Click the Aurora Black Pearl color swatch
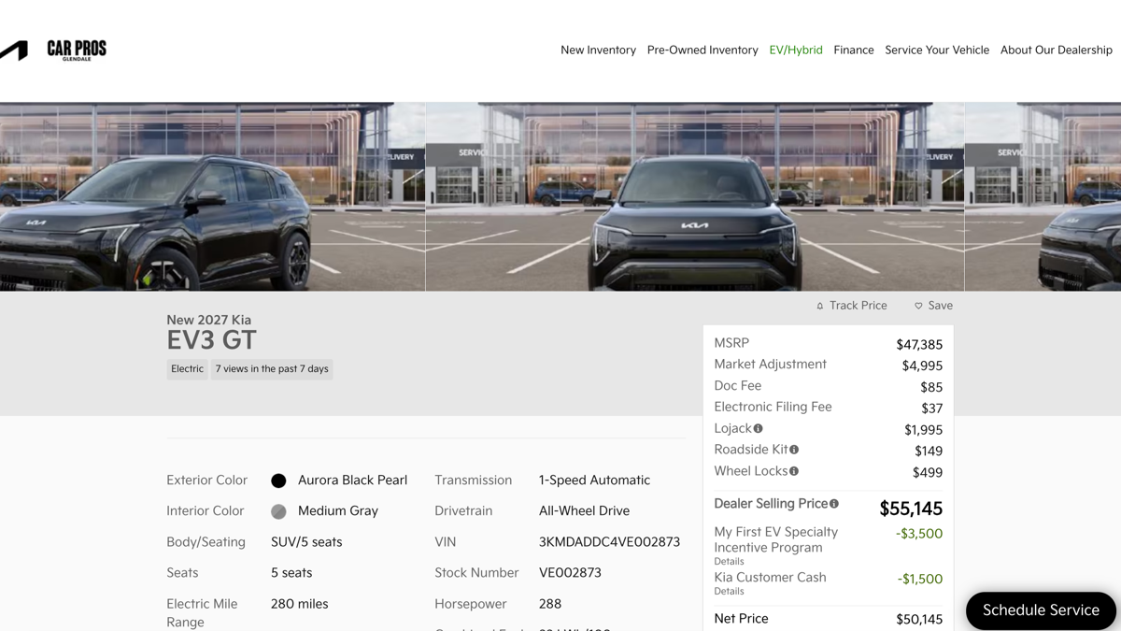Screen dimensions: 1121x631 [278, 480]
